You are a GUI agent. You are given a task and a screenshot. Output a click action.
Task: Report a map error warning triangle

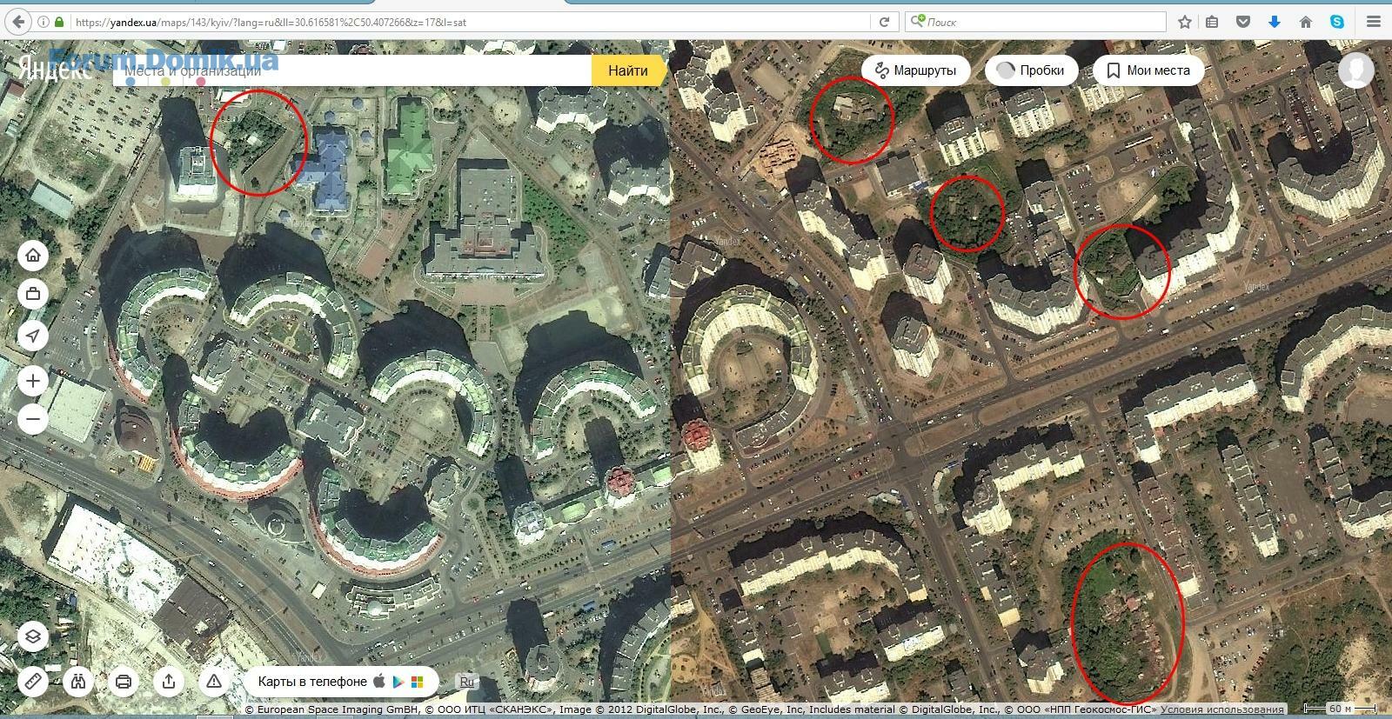(x=214, y=681)
